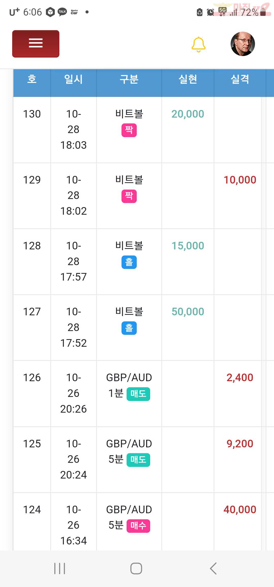
Task: Tap the green 매도 badge in row 126
Action: [x=138, y=394]
